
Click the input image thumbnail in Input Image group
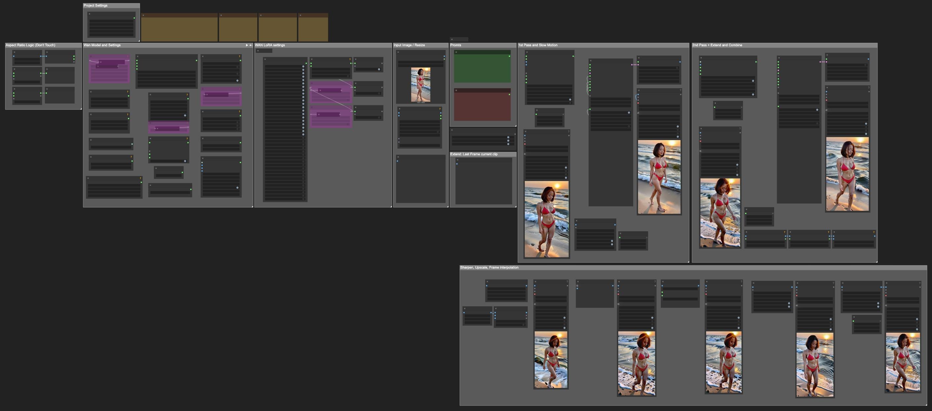tap(420, 85)
